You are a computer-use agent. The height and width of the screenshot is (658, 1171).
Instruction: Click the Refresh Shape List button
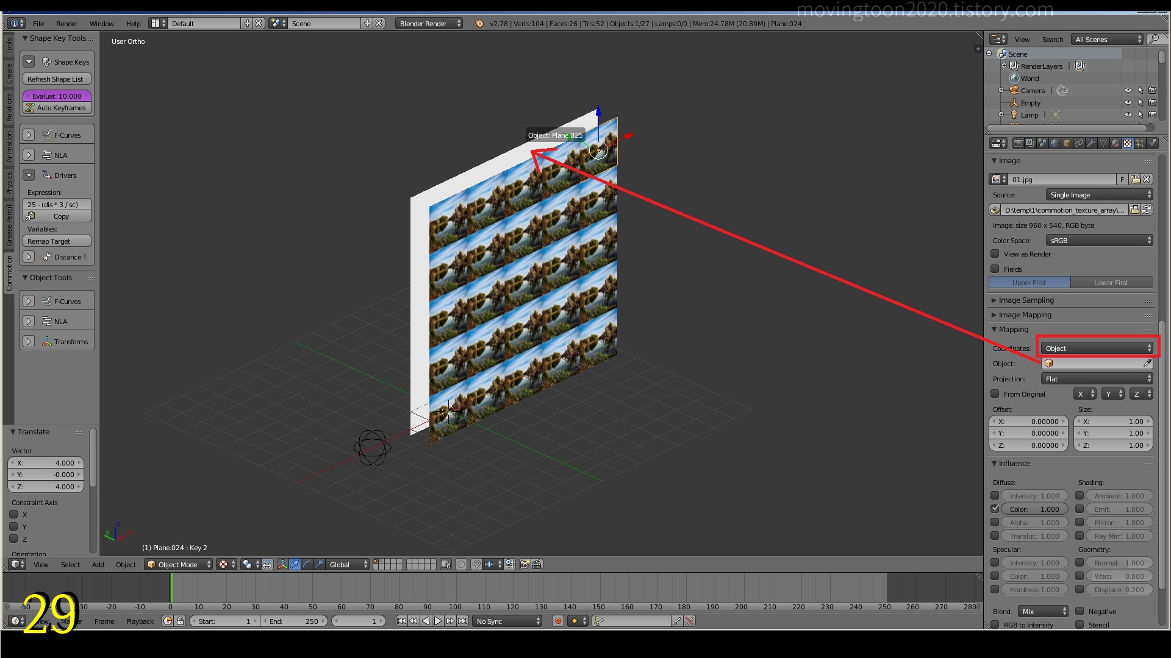click(x=57, y=79)
